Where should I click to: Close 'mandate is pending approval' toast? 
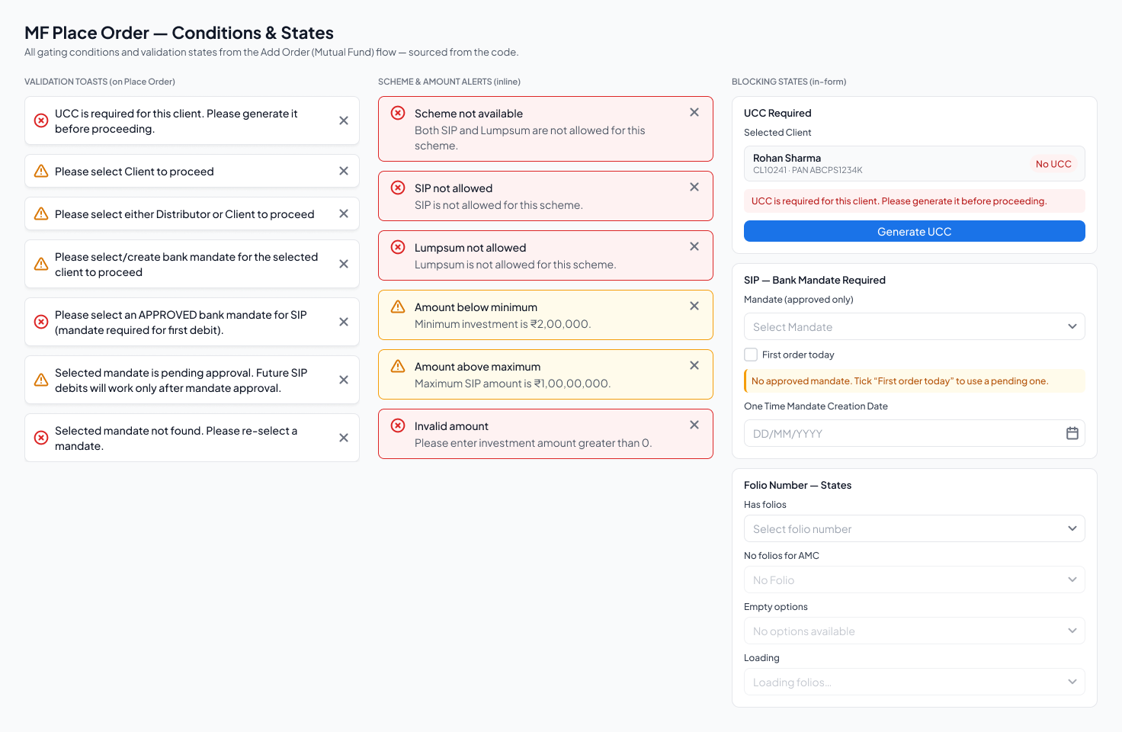pos(344,380)
